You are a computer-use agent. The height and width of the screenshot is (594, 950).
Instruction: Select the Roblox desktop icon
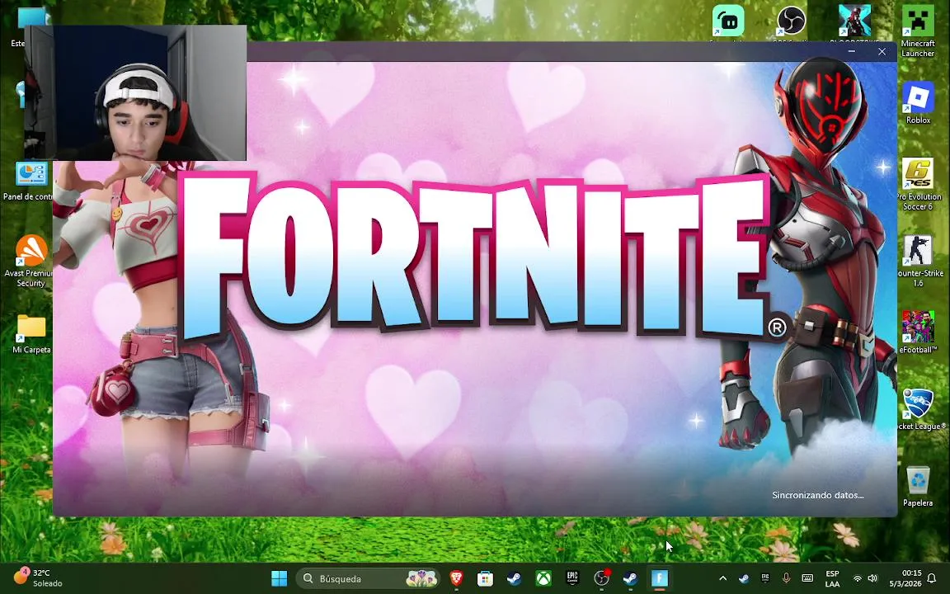[x=918, y=102]
